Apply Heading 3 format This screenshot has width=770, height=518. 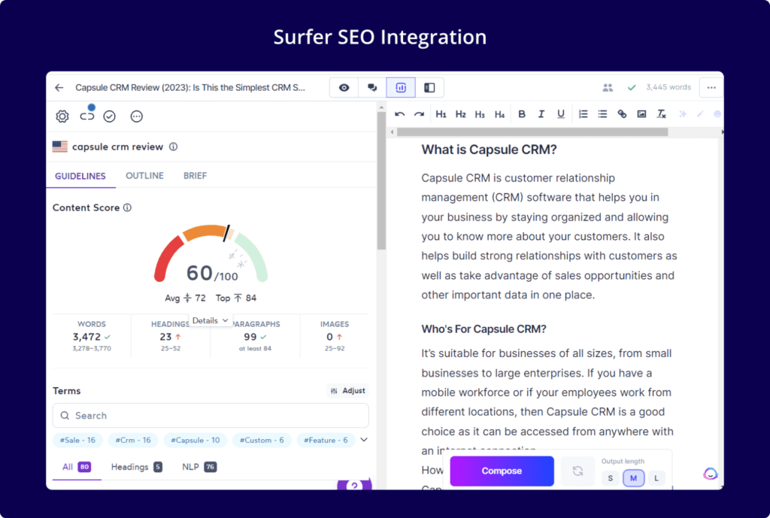[x=480, y=114]
